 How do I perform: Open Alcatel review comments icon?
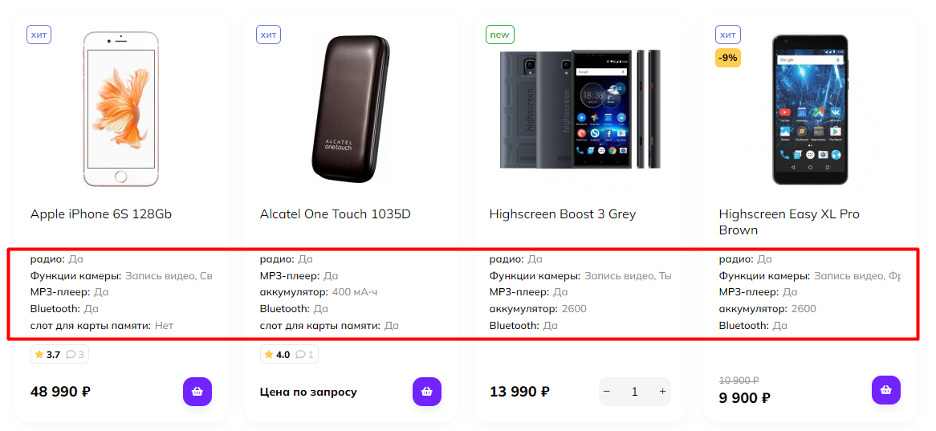[304, 355]
